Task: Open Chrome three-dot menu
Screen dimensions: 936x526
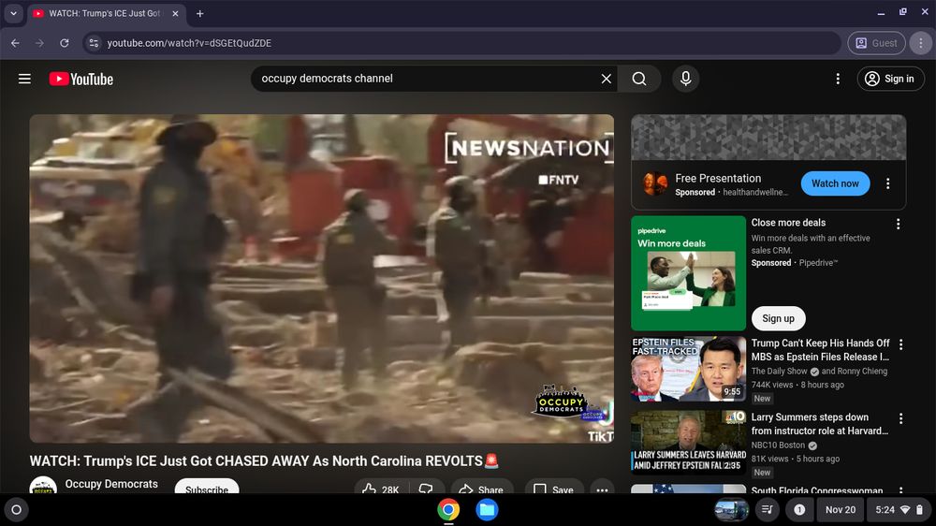Action: coord(920,43)
